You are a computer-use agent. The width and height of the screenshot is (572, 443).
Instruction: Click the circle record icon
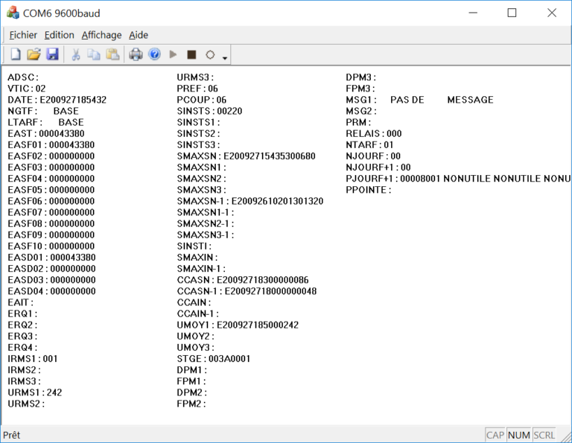(x=210, y=54)
